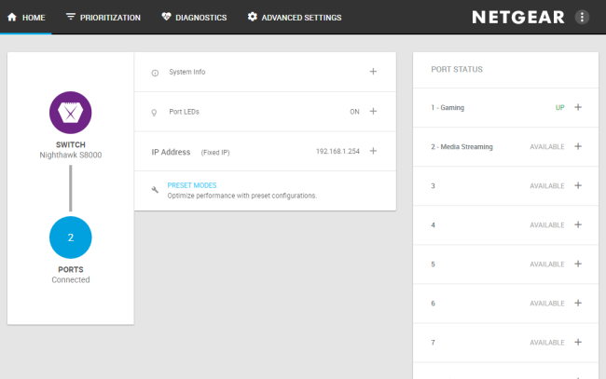The height and width of the screenshot is (379, 606).
Task: Click the Port LEDs bulb icon
Action: click(x=154, y=113)
